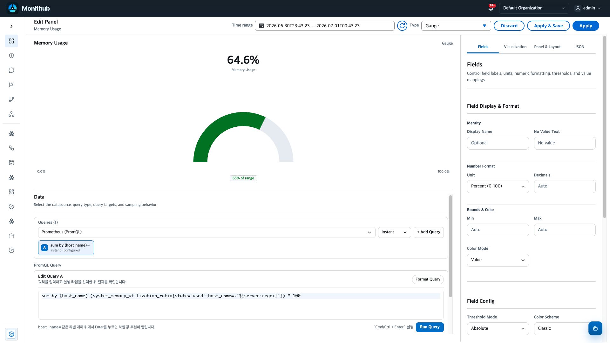Image resolution: width=610 pixels, height=343 pixels.
Task: Switch to the Visualization tab
Action: pos(515,47)
